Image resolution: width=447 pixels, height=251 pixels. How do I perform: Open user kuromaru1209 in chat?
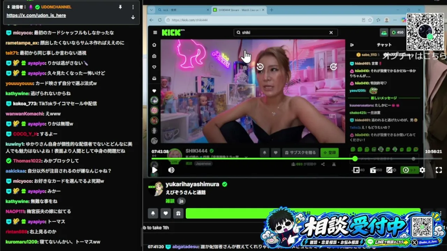21,242
